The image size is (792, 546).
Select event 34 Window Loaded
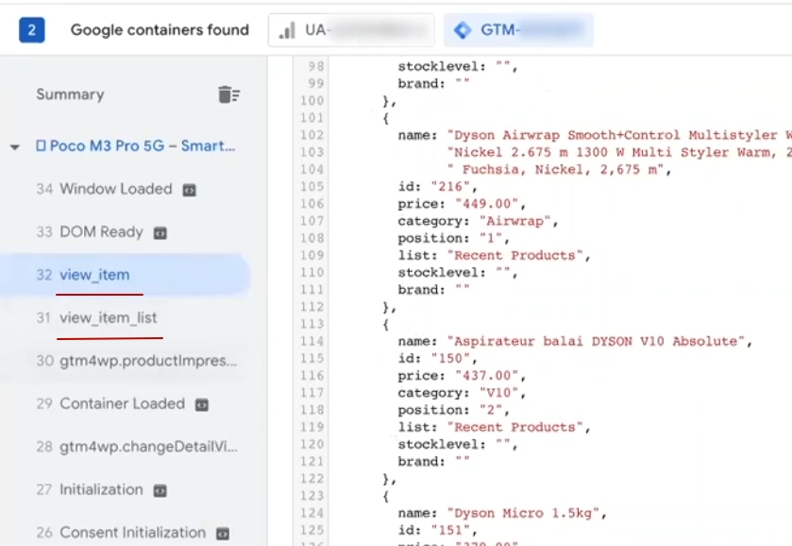(124, 189)
